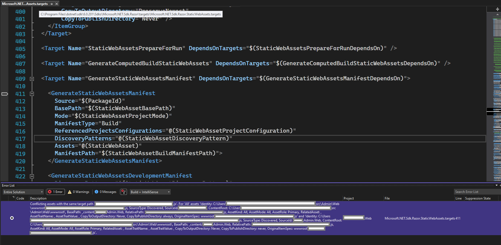Screen dimensions: 501x245
Task: Sort by the Suppression State column
Action: 478,198
